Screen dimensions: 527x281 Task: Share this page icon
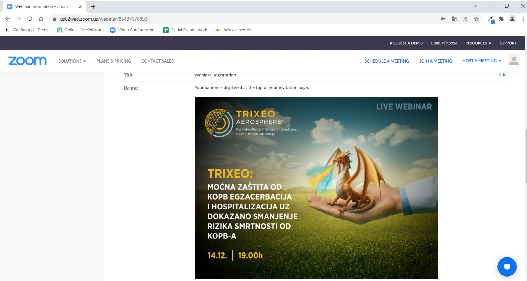[465, 19]
